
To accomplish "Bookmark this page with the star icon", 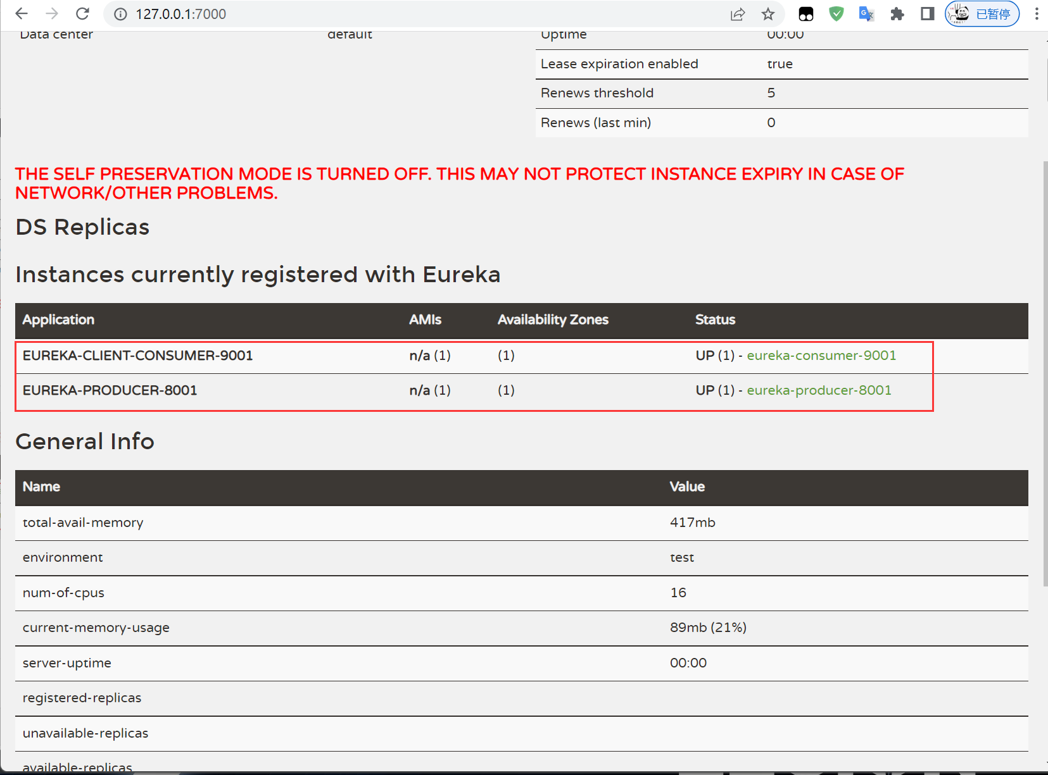I will (x=768, y=14).
